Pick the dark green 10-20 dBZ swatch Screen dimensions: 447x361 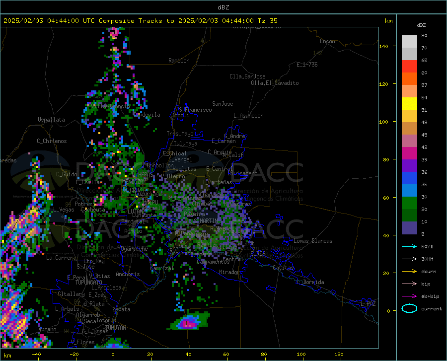tap(409, 216)
